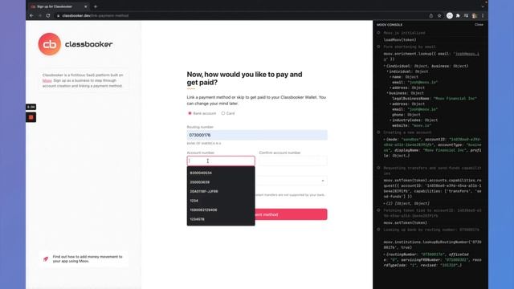Select the Card radio option
The width and height of the screenshot is (514, 289).
(x=223, y=113)
